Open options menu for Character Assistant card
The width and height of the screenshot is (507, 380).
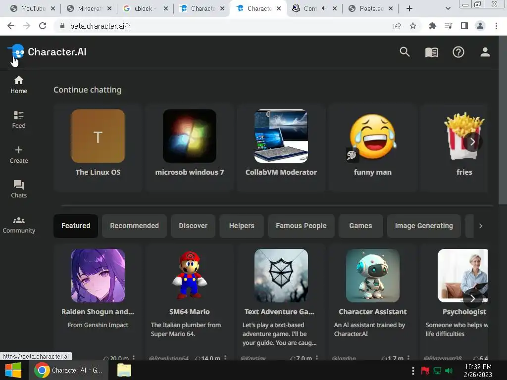408,357
